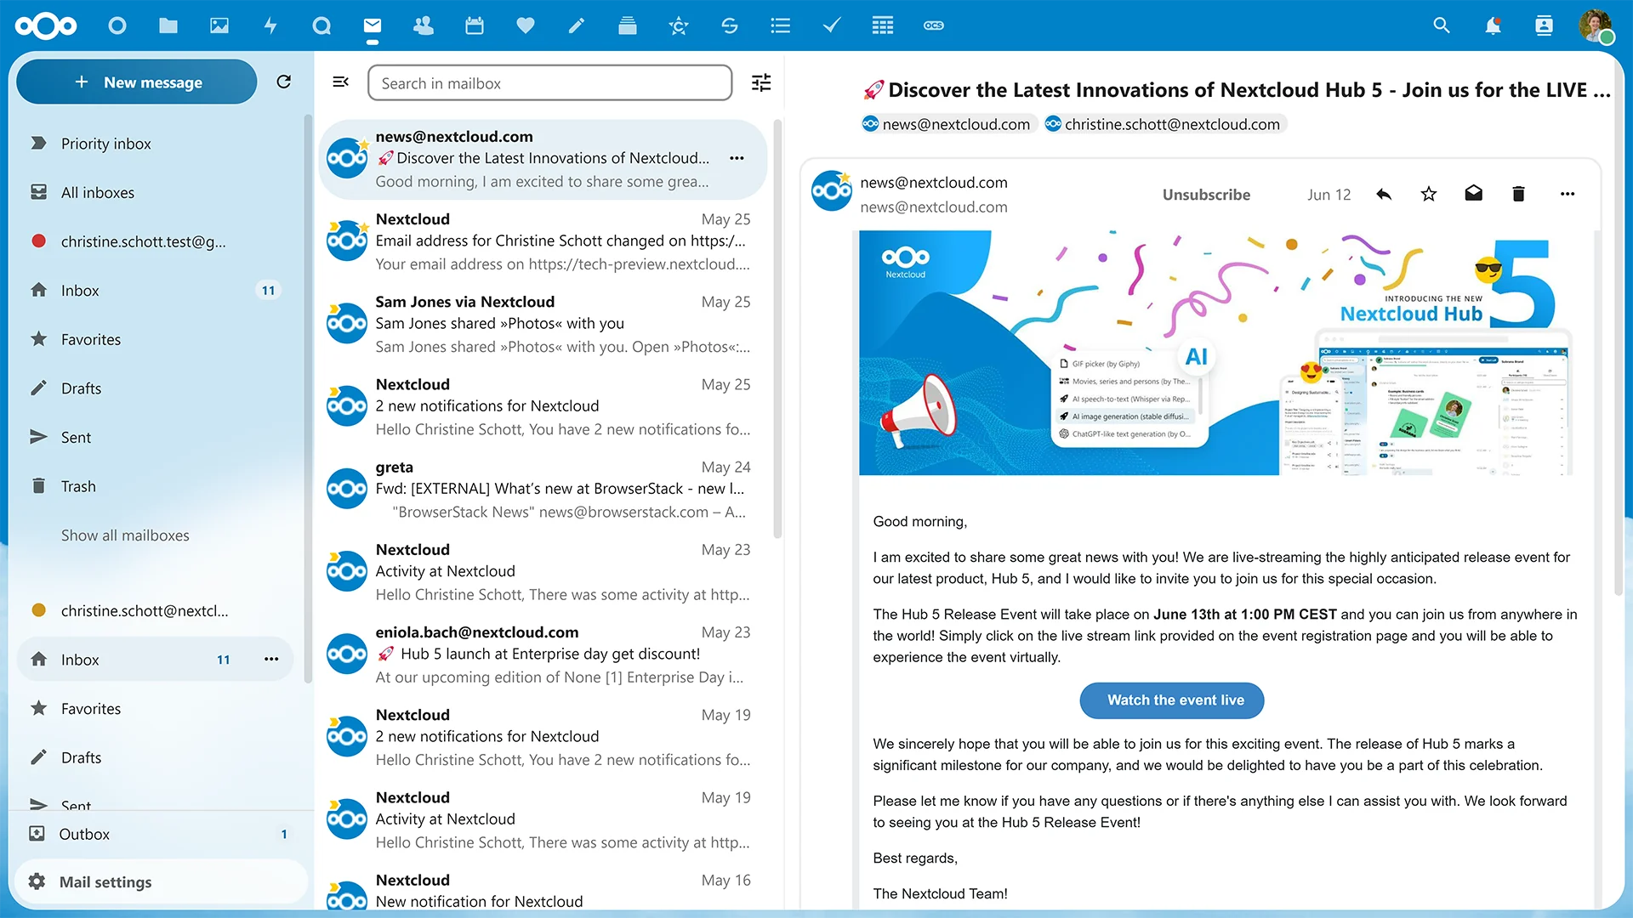Star the open message as favorite
The width and height of the screenshot is (1633, 918).
tap(1429, 194)
